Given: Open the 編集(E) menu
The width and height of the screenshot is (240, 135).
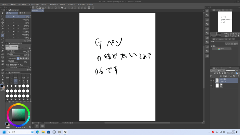Looking at the screenshot, I should point(13,4).
